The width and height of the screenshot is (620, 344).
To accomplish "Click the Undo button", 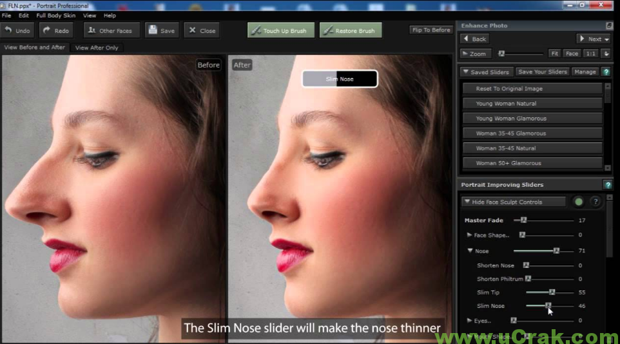I will 17,30.
